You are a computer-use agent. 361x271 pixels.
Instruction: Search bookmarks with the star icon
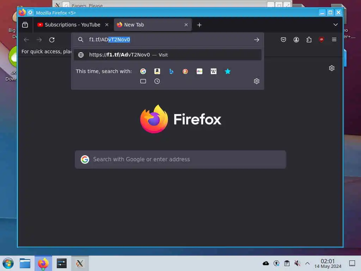tap(227, 71)
